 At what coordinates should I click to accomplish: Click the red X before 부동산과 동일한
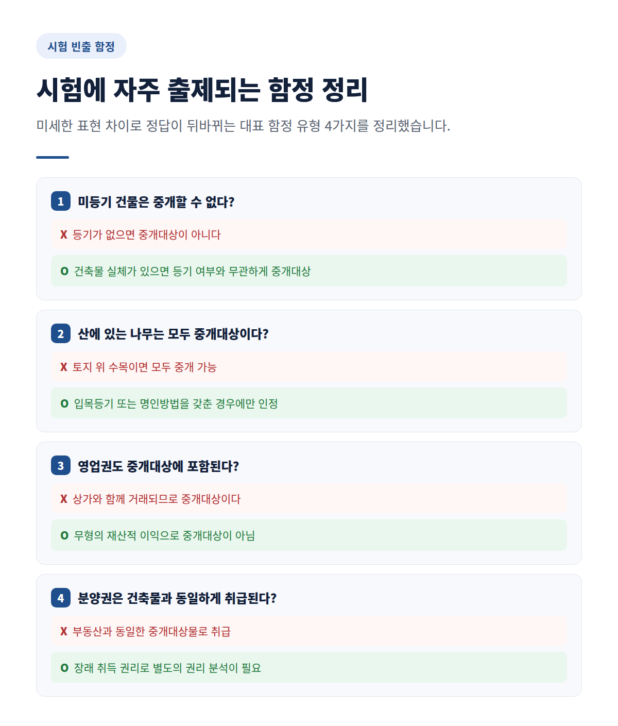(x=64, y=631)
